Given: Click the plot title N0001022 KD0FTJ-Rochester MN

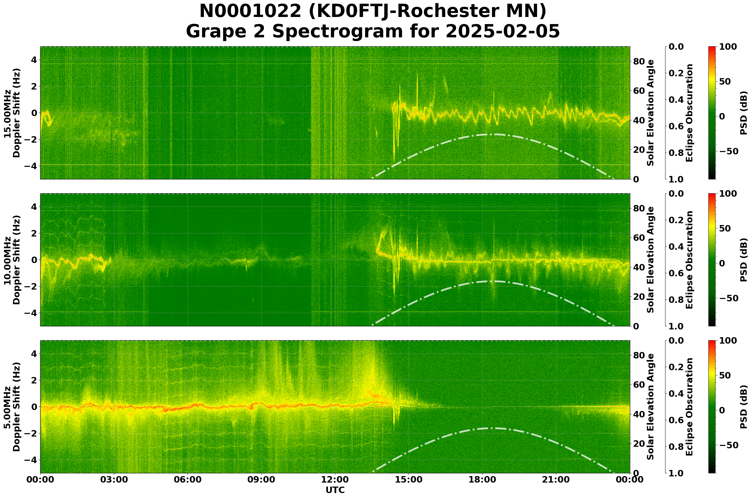Looking at the screenshot, I should (x=373, y=11).
